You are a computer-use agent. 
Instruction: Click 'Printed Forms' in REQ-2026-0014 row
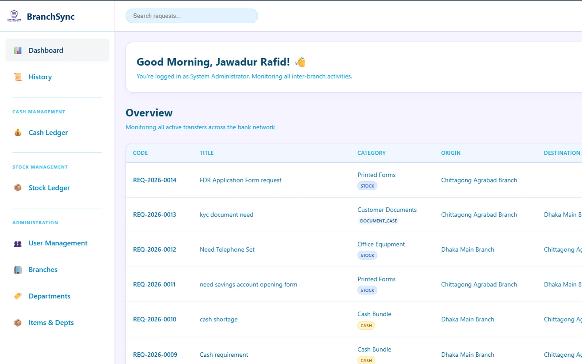click(376, 175)
